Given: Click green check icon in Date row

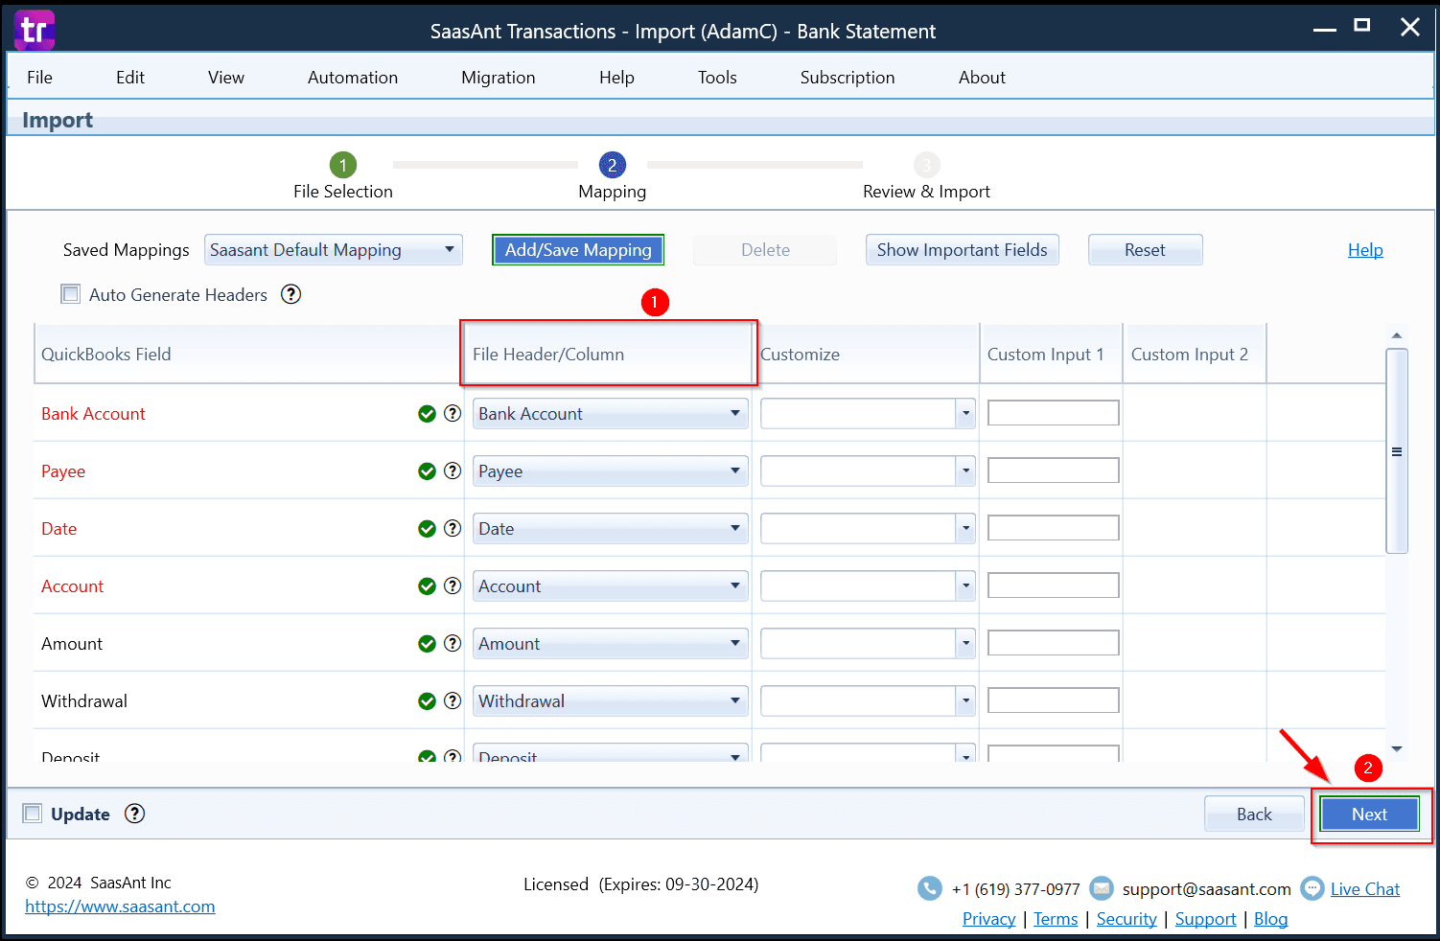Looking at the screenshot, I should pyautogui.click(x=428, y=528).
